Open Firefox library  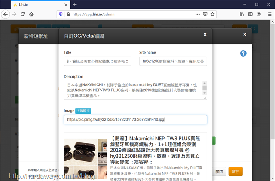(242, 14)
